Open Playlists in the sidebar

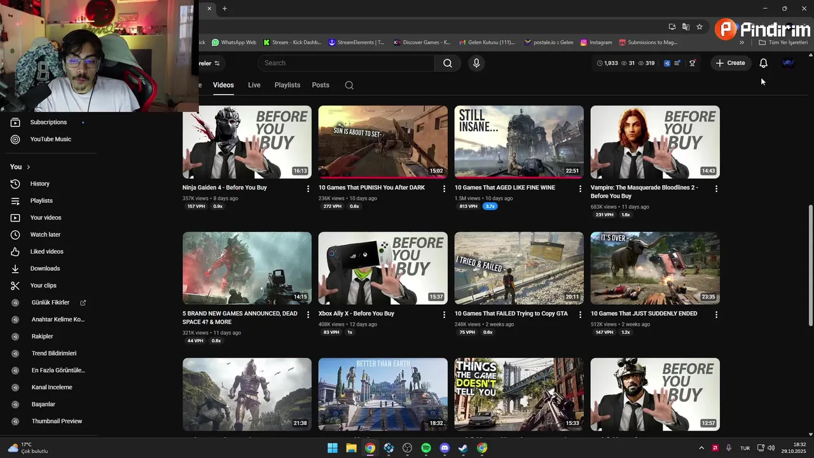[x=41, y=201]
